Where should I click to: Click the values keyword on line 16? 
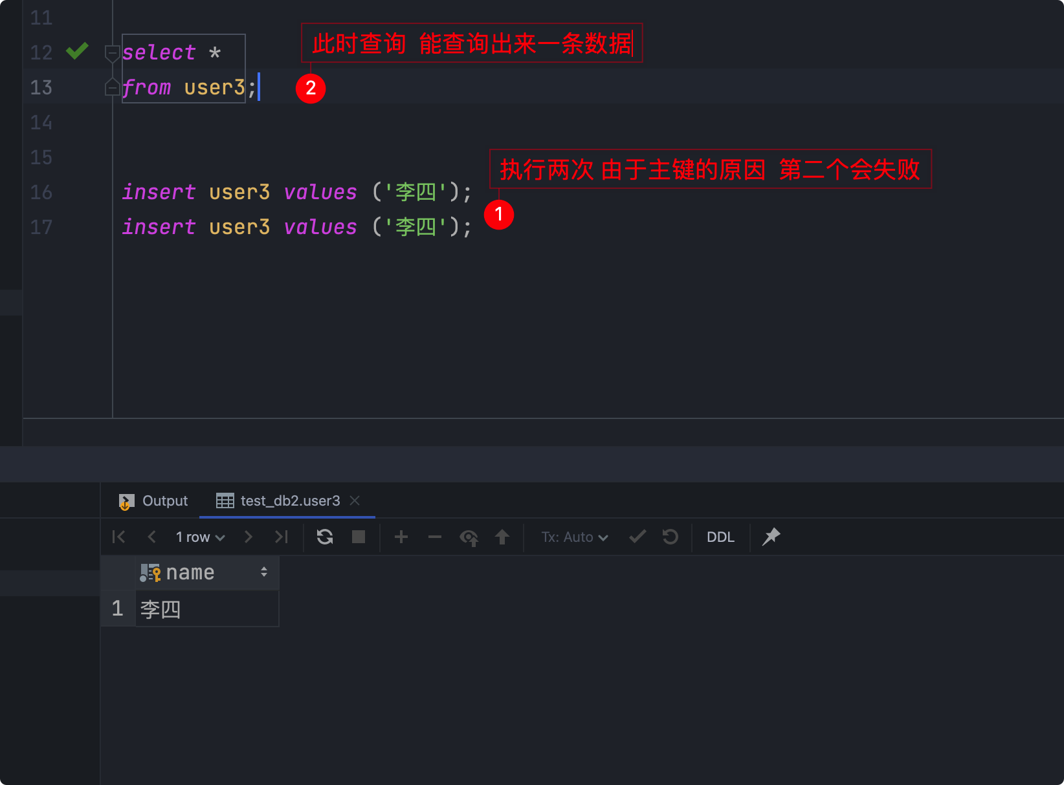coord(320,192)
